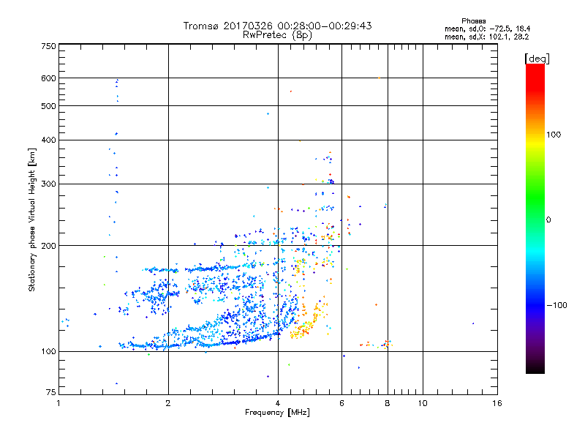Image resolution: width=585 pixels, height=439 pixels.
Task: Click the 'mean, sd,X: 102.1, 28.2' line
Action: coord(486,37)
